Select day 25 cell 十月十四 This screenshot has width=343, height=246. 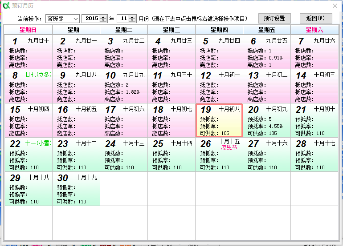coord(171,155)
